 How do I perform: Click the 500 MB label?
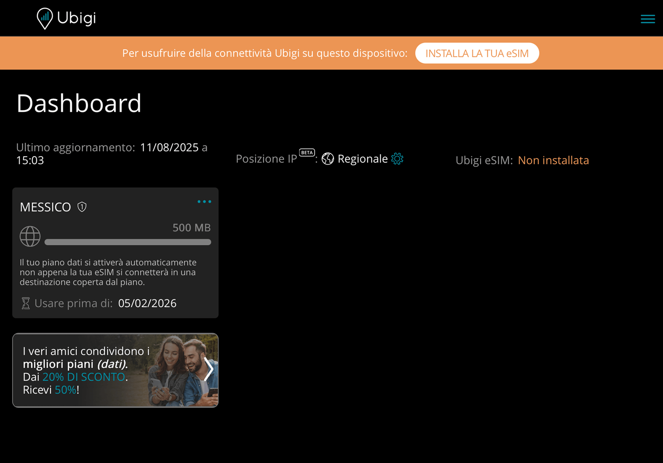pos(192,228)
